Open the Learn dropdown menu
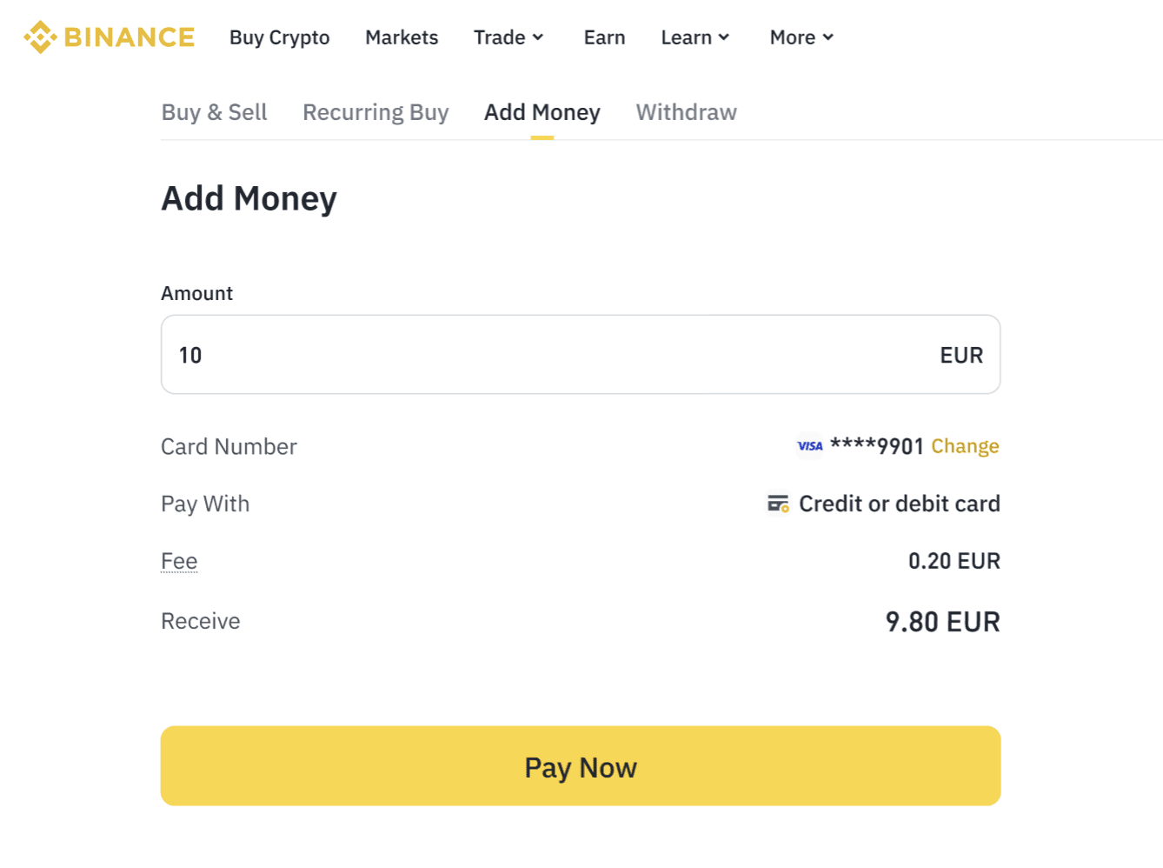This screenshot has height=868, width=1163. point(694,37)
